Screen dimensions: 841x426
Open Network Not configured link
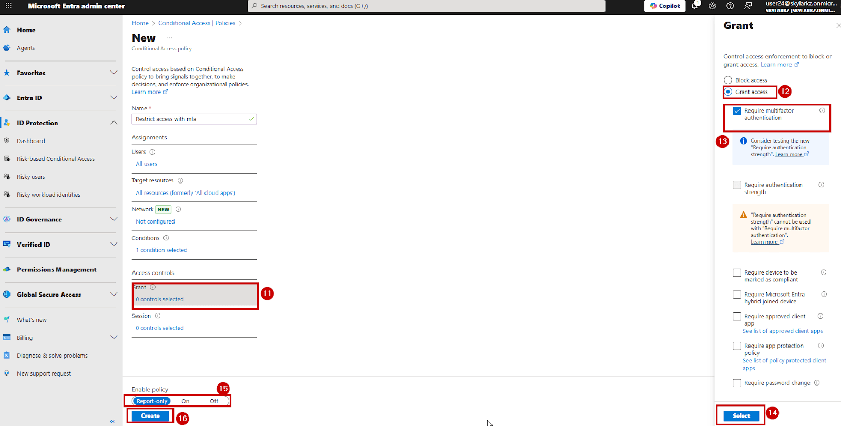(155, 221)
